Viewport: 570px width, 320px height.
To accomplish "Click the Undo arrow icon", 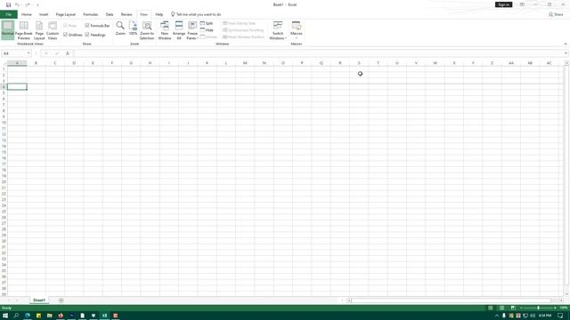I will (17, 4).
